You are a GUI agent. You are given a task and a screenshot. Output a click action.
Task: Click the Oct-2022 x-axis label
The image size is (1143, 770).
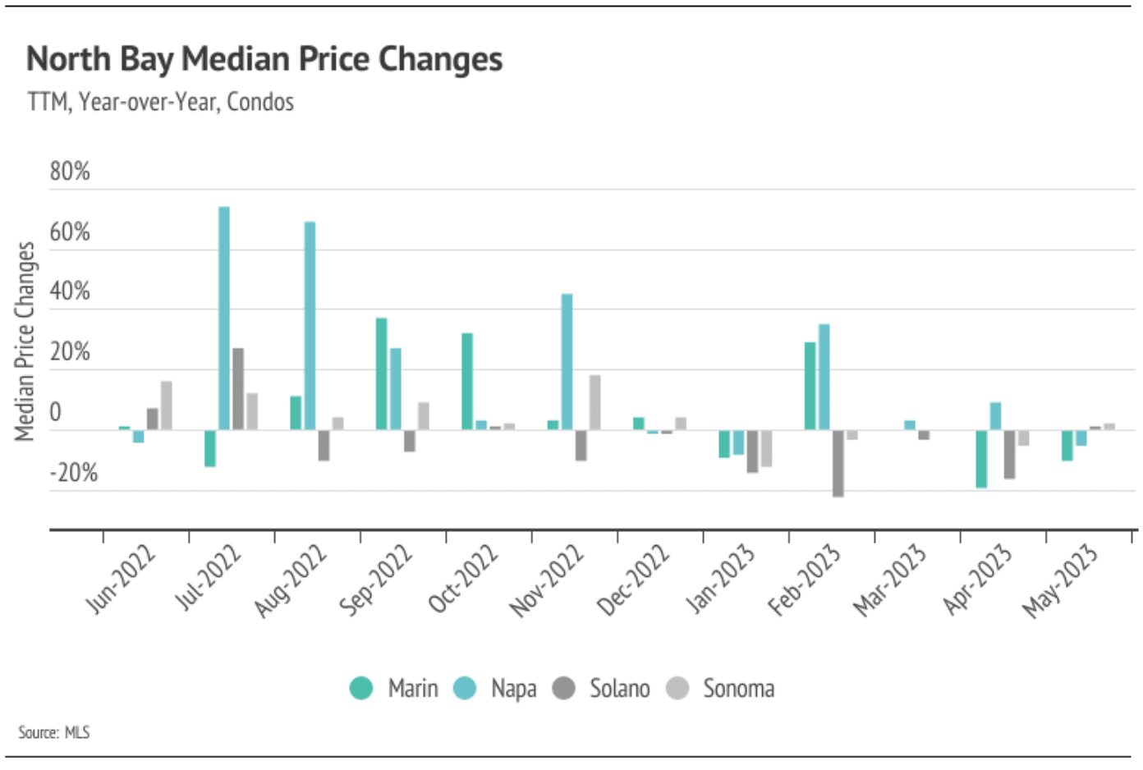[464, 579]
